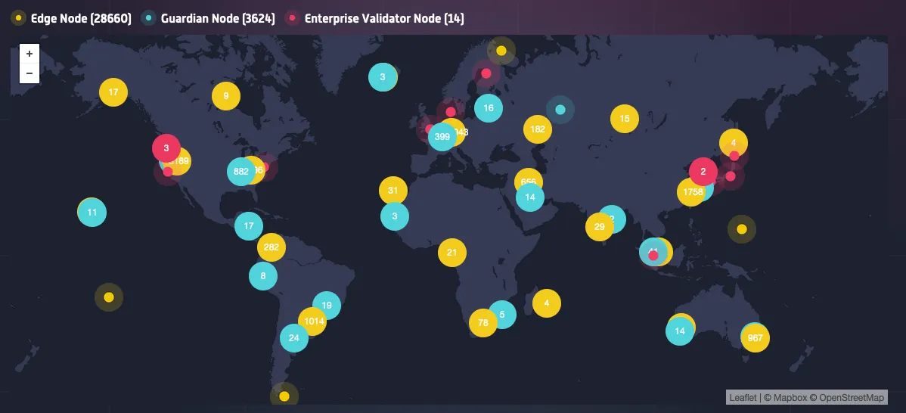Click the pink validator node in Scandinavia
The height and width of the screenshot is (413, 906).
click(486, 73)
